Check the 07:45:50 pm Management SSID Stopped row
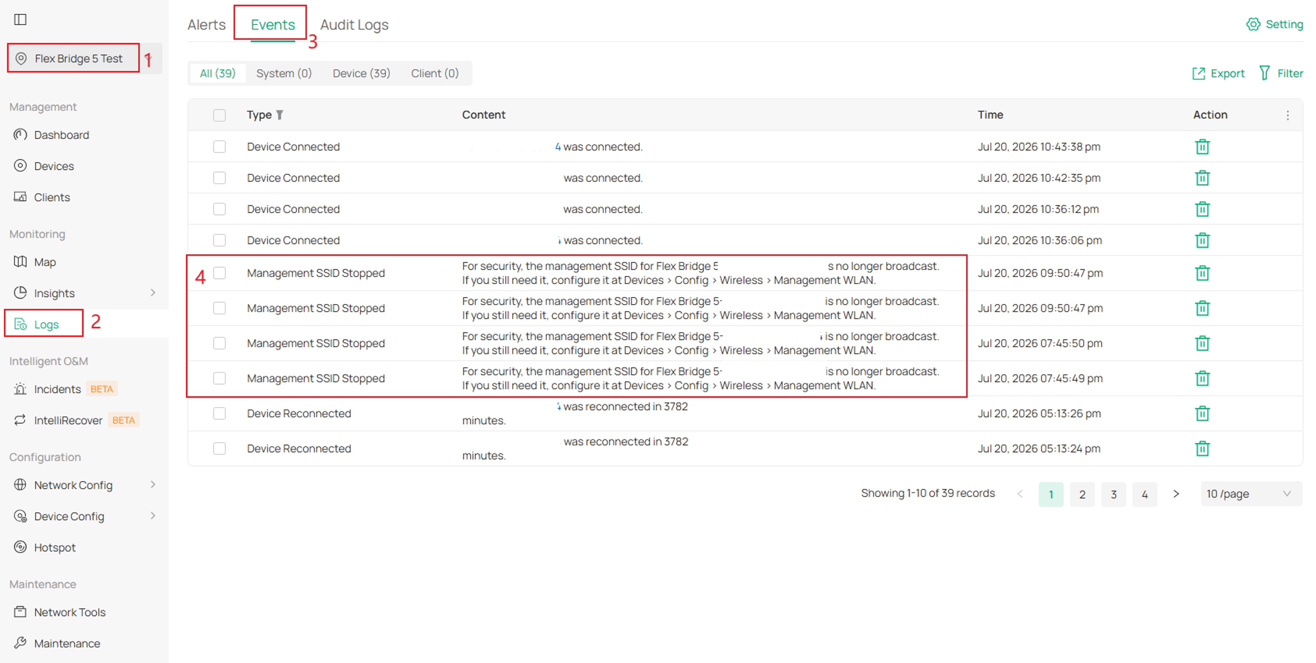Screen dimensions: 1316x663 [x=220, y=343]
